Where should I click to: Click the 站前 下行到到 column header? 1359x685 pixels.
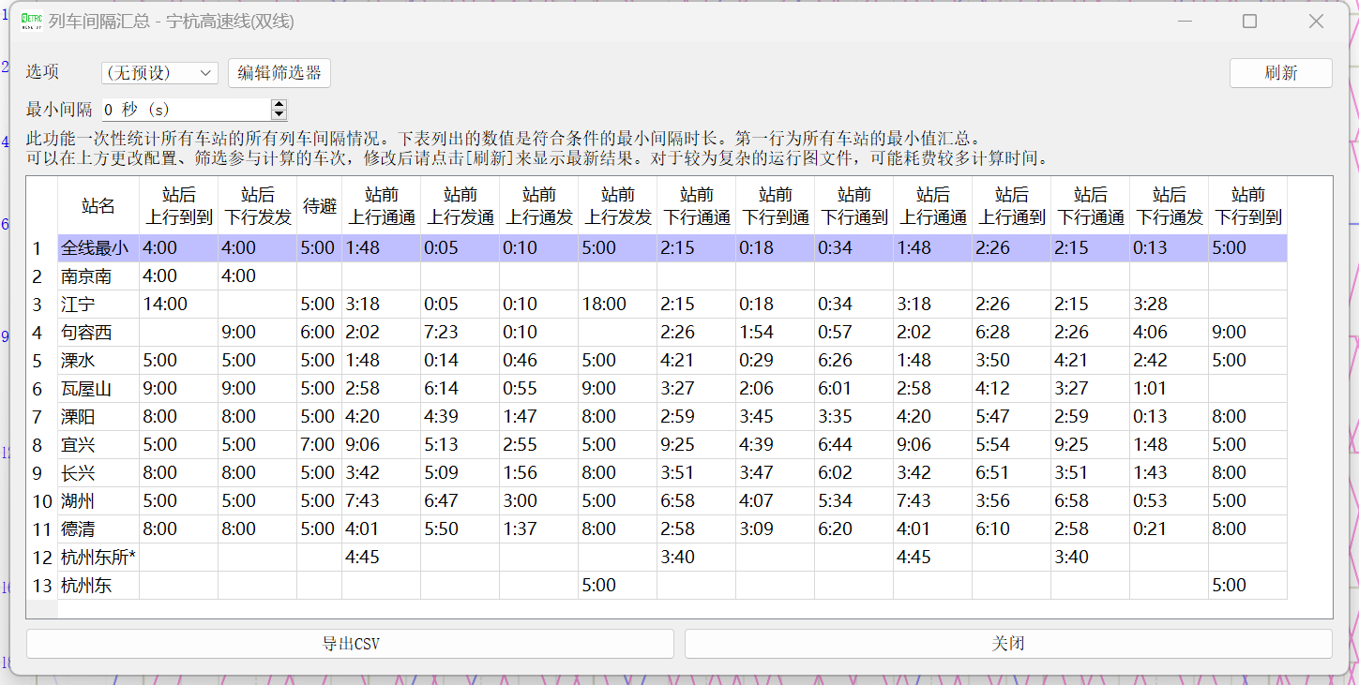(1248, 206)
